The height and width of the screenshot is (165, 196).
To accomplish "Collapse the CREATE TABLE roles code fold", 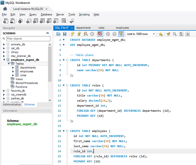I will pos(67,85).
